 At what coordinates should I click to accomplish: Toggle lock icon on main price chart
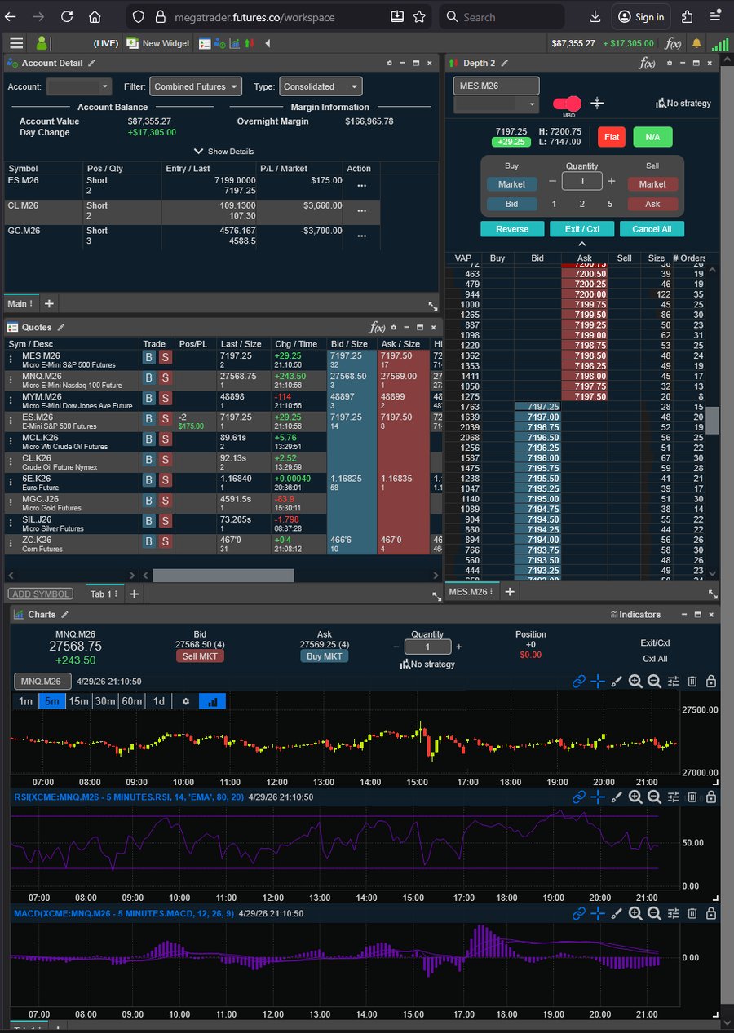click(x=710, y=682)
